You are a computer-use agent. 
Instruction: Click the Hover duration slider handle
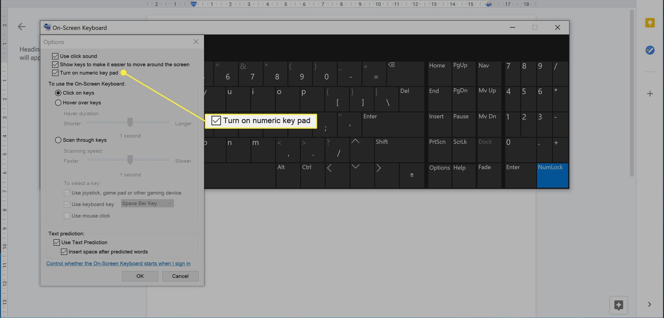click(x=130, y=122)
